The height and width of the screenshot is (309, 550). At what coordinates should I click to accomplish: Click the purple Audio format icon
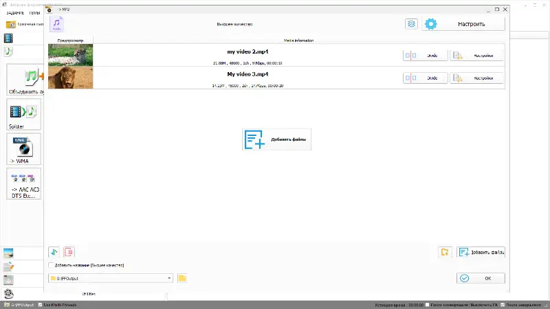(56, 24)
